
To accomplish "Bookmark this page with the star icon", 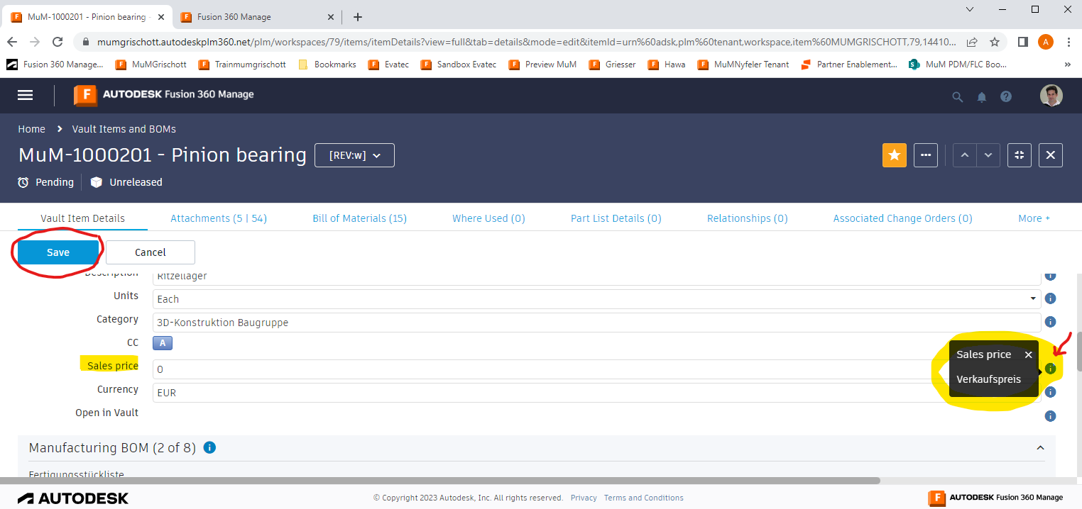I will click(x=995, y=42).
